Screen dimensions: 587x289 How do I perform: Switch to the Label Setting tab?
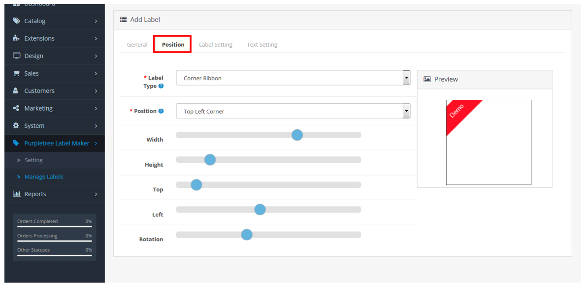[x=215, y=45]
